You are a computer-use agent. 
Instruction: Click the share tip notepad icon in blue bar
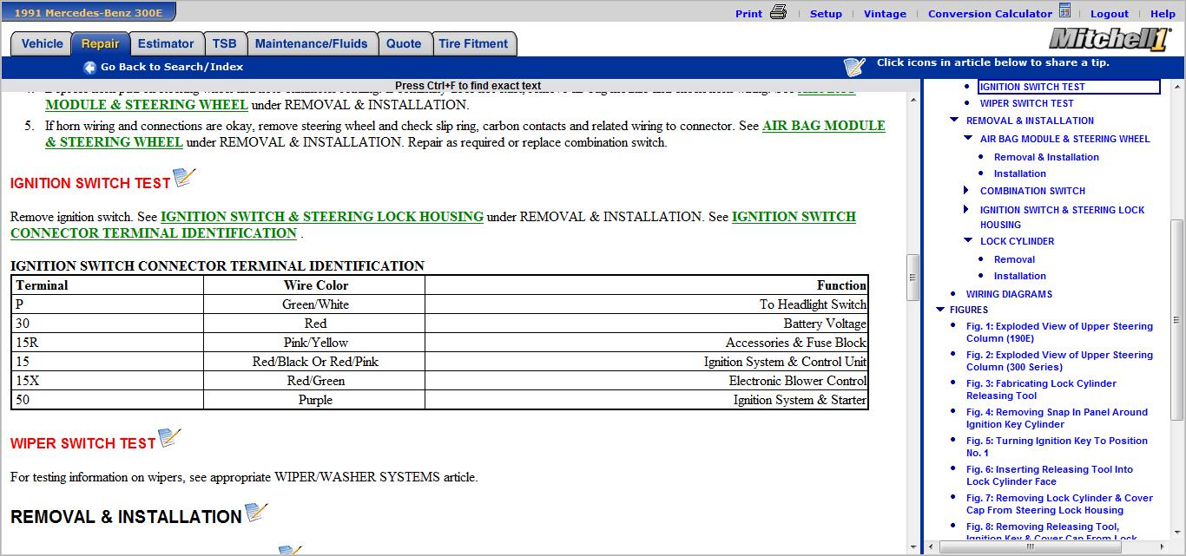(855, 67)
